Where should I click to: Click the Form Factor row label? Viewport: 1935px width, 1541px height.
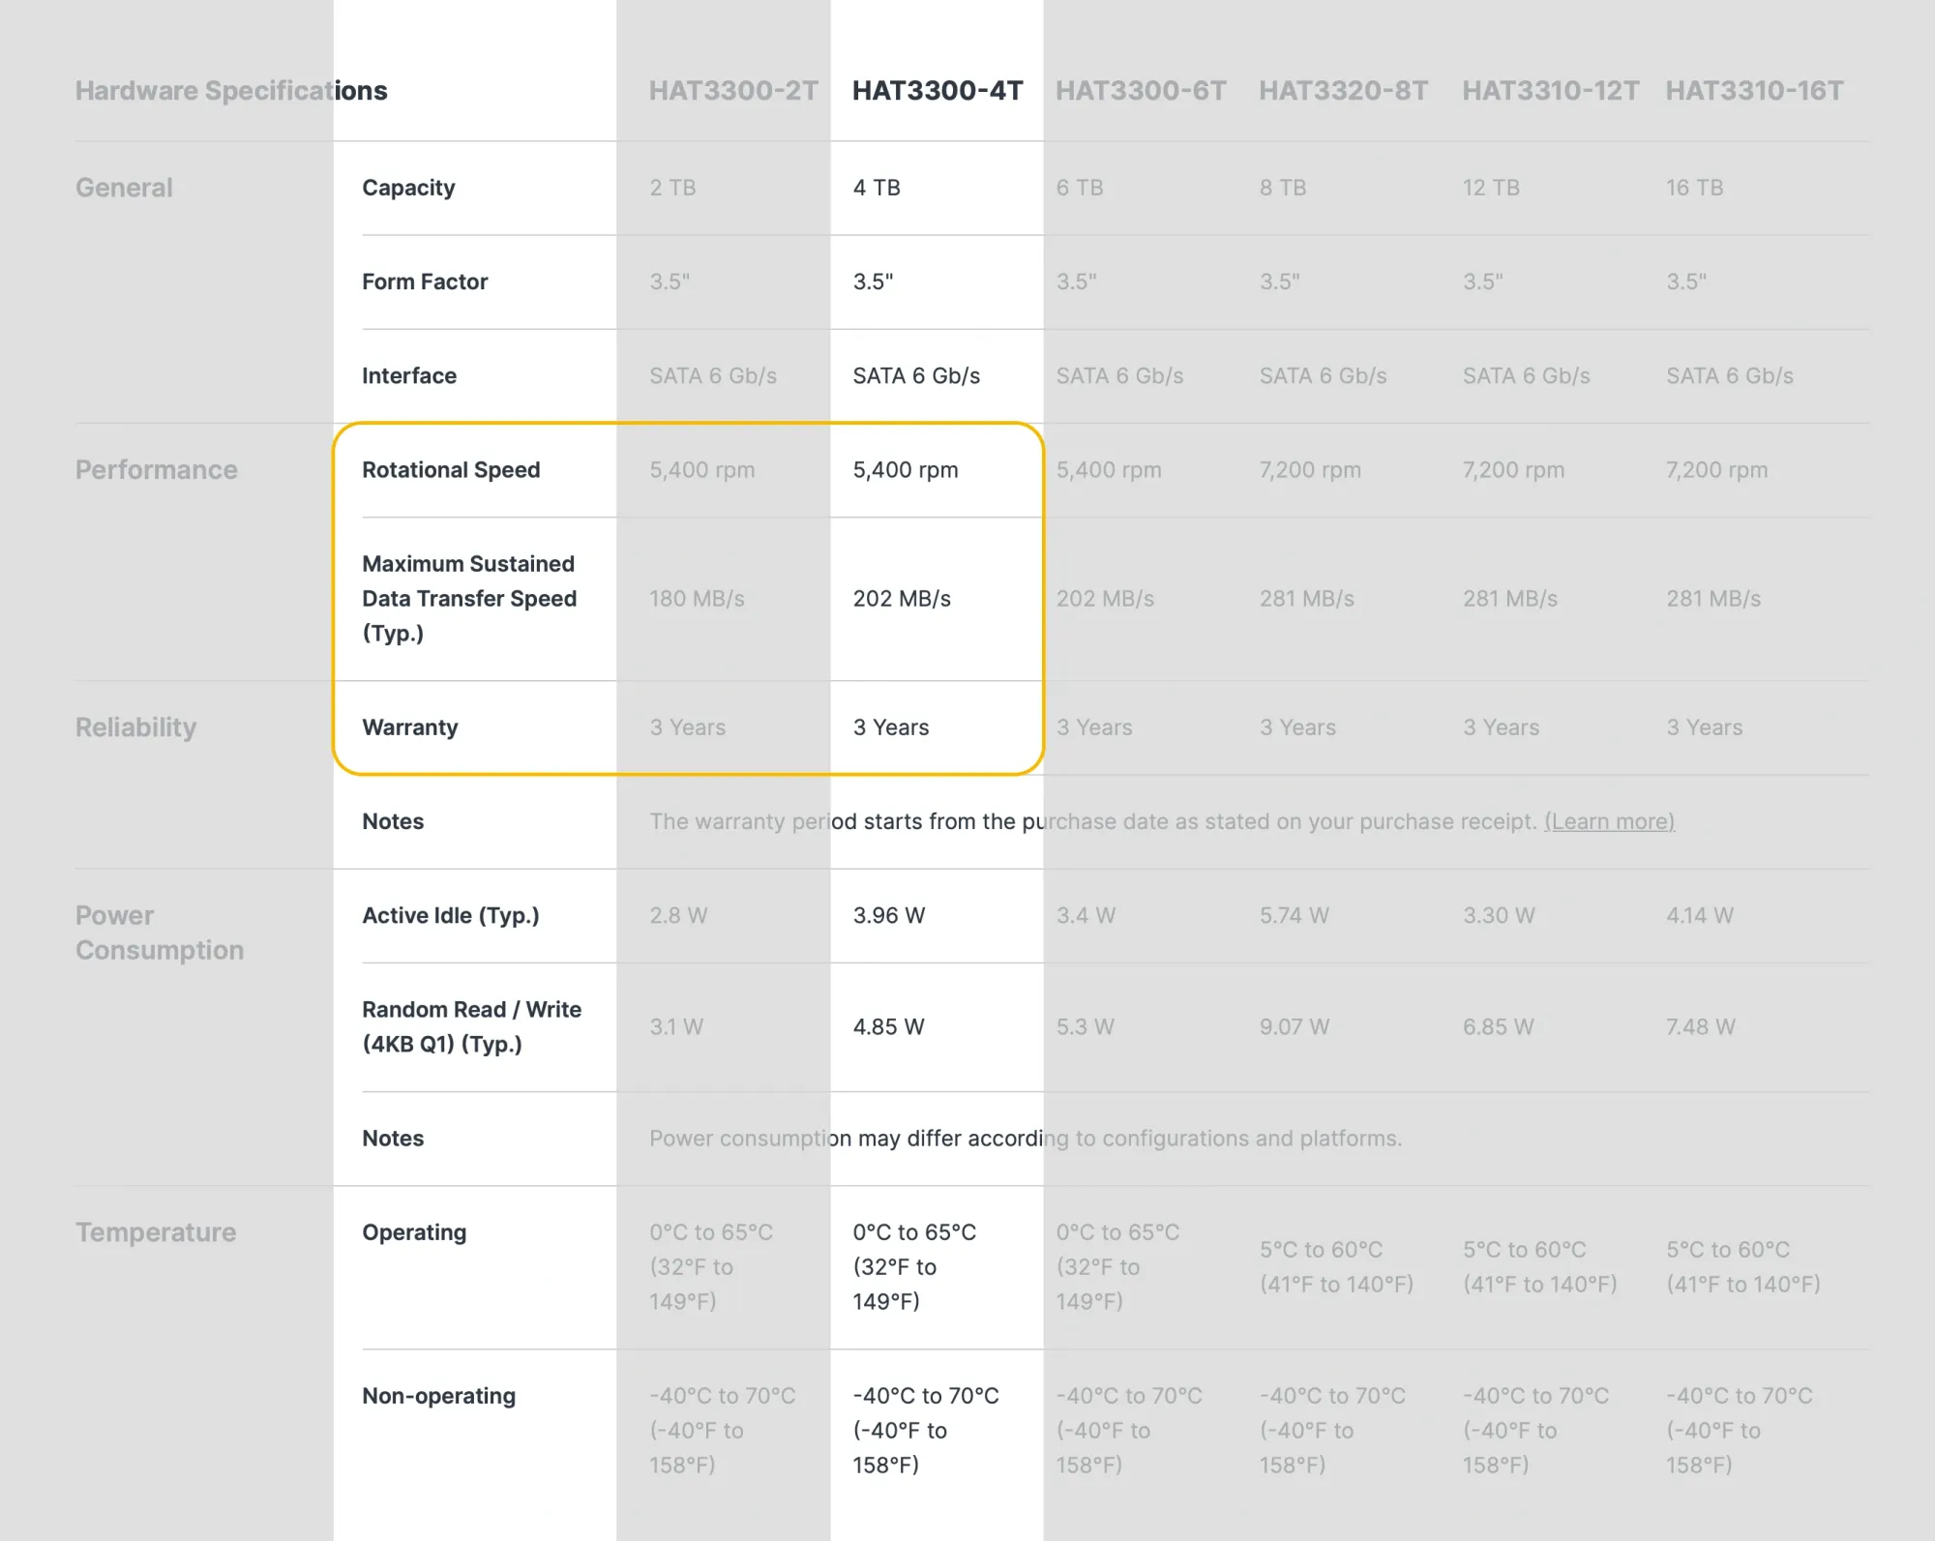(x=425, y=282)
